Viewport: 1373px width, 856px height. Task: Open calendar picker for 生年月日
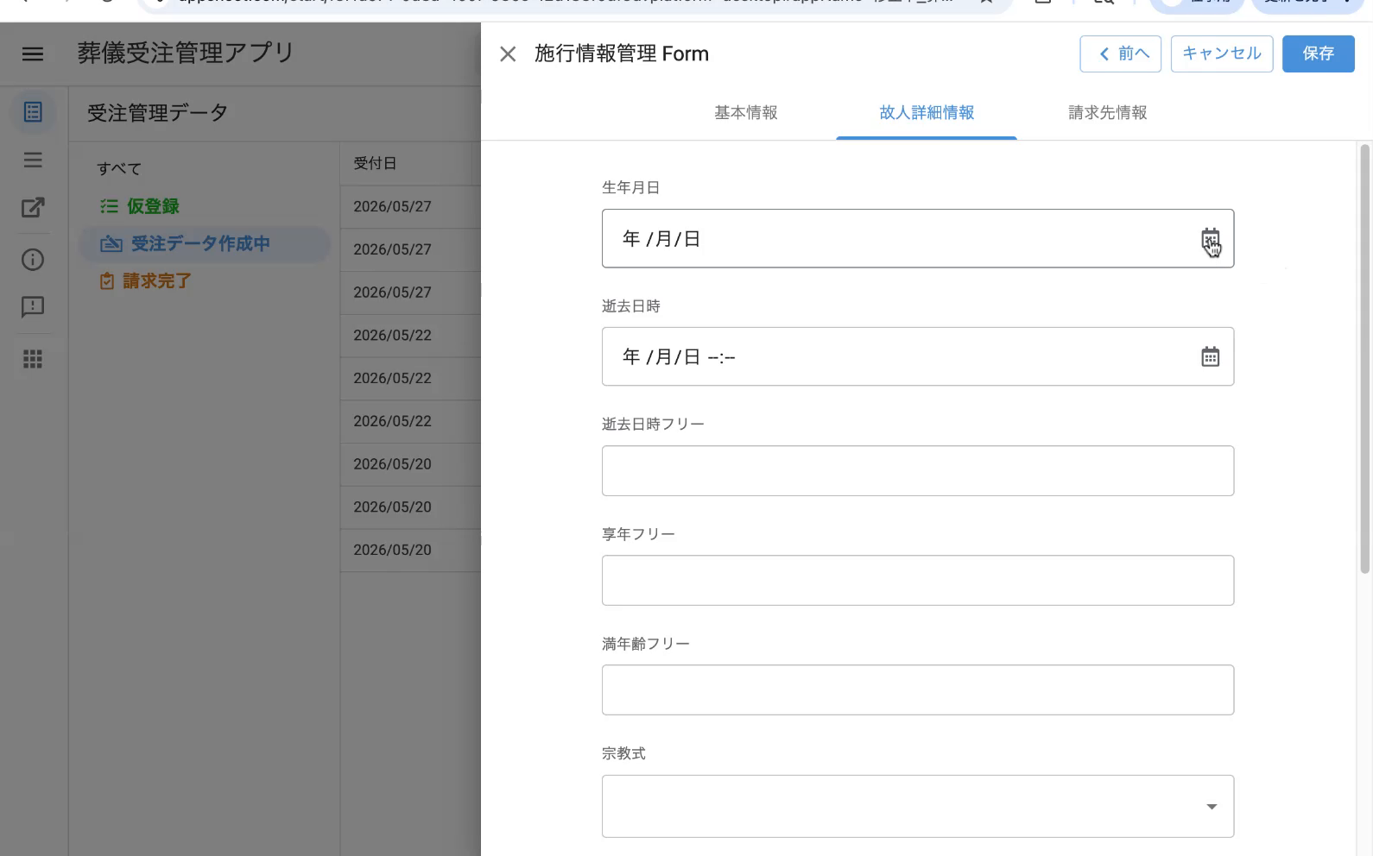1210,239
